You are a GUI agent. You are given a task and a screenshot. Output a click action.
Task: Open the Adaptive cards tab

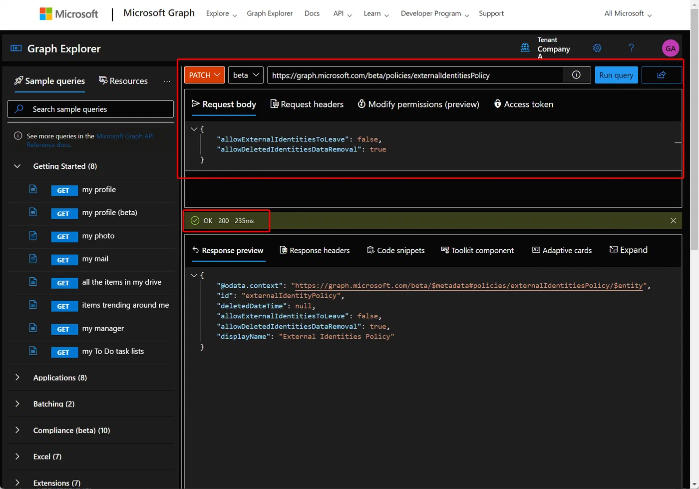pyautogui.click(x=562, y=250)
